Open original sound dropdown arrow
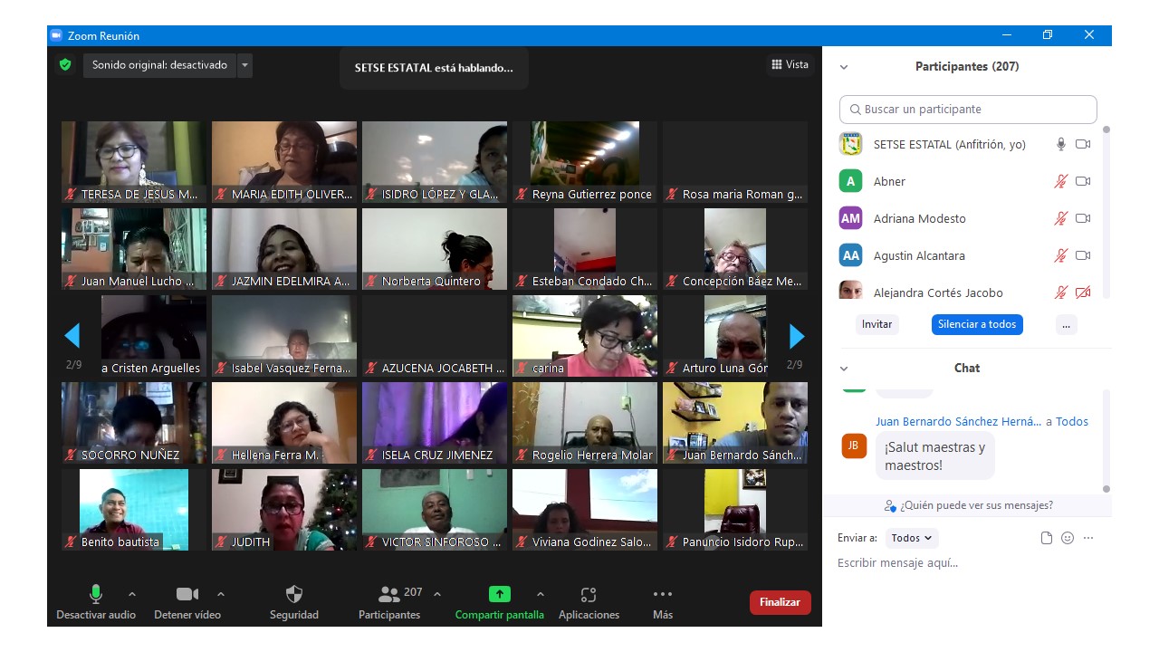The height and width of the screenshot is (652, 1159). coord(245,65)
